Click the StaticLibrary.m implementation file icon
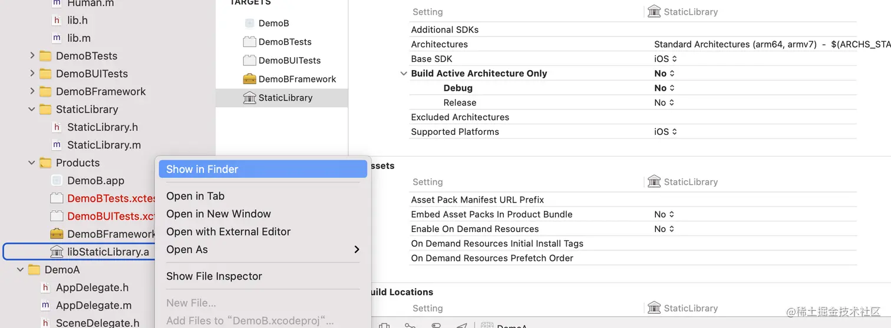Screen dimensions: 891x328 point(57,145)
